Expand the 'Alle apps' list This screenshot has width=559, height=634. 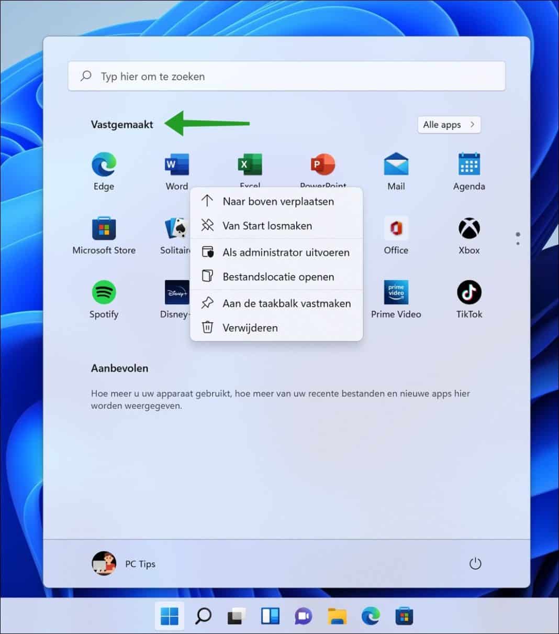coord(449,125)
